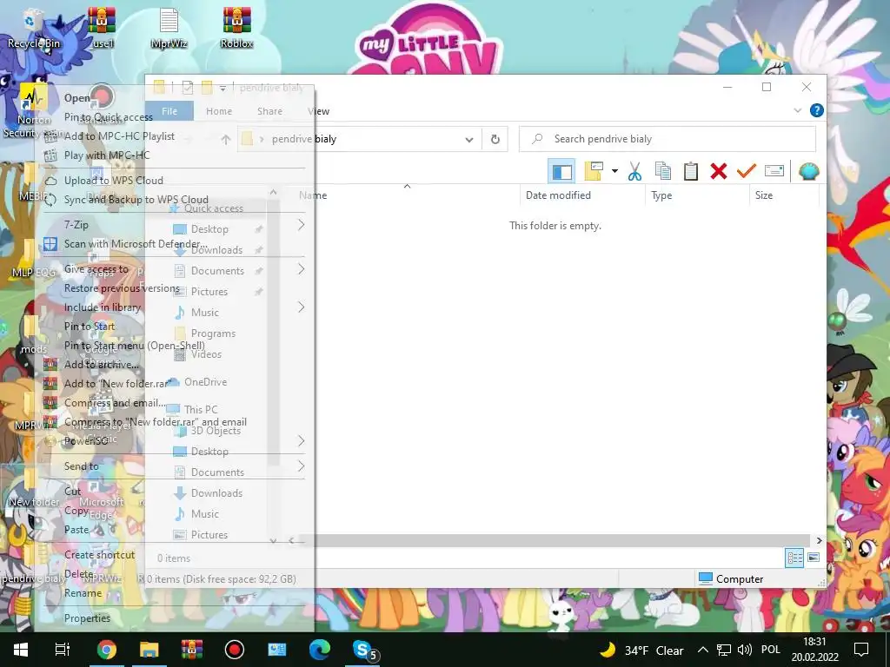Open the Recycle Bin desktop icon
The height and width of the screenshot is (667, 890).
pyautogui.click(x=34, y=29)
